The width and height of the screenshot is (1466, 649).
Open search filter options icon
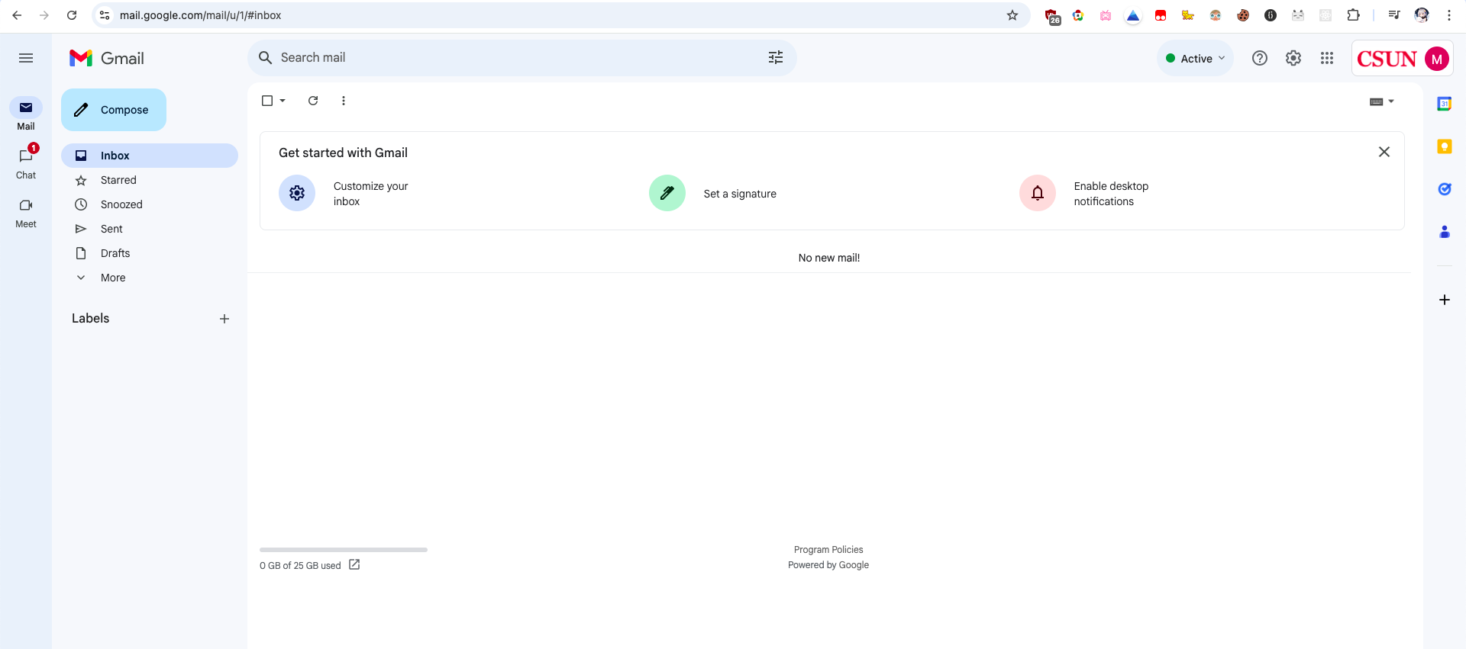775,58
